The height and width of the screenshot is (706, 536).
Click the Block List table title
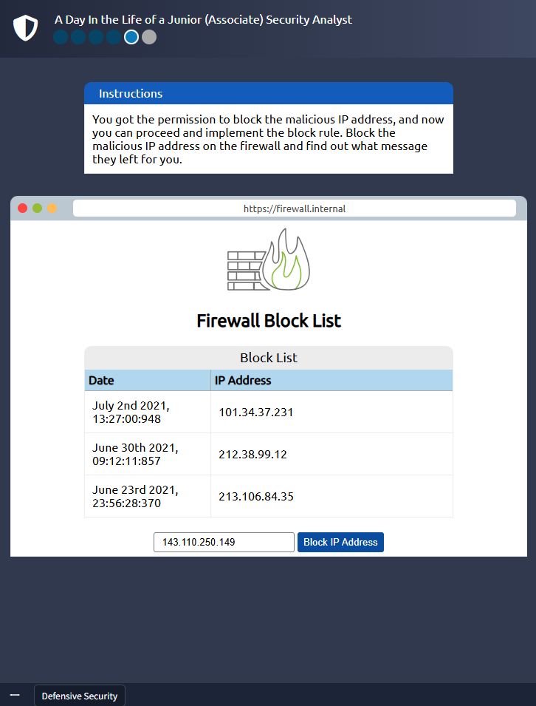[x=269, y=358]
